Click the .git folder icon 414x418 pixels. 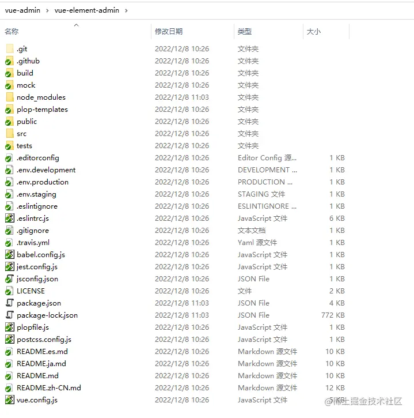(x=10, y=49)
